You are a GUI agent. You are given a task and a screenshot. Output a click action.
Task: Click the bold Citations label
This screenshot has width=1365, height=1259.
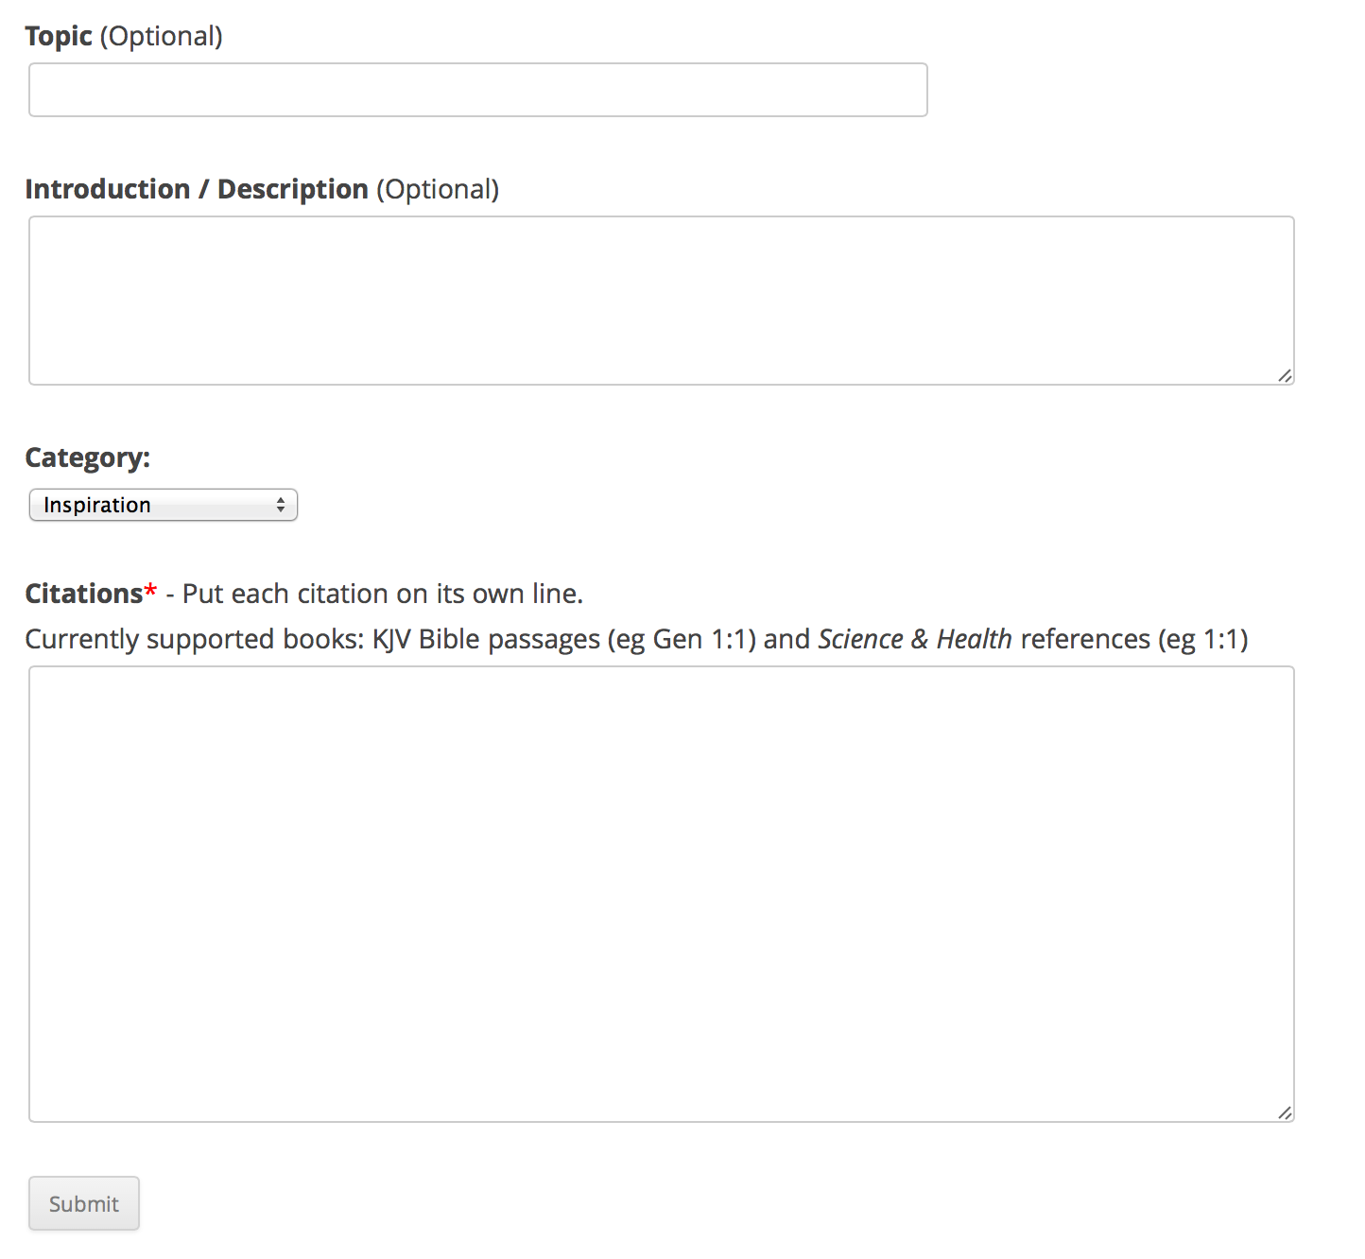point(83,594)
